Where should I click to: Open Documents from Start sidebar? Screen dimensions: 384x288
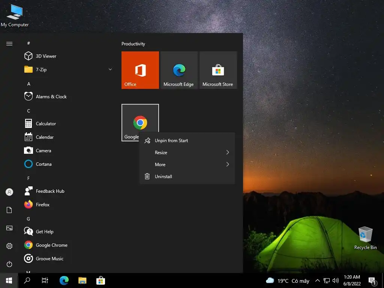[x=9, y=210]
